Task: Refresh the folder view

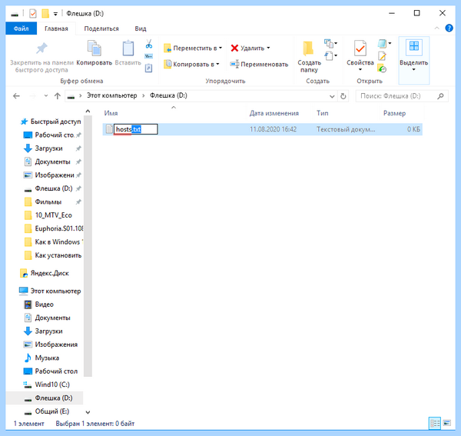Action: click(343, 96)
